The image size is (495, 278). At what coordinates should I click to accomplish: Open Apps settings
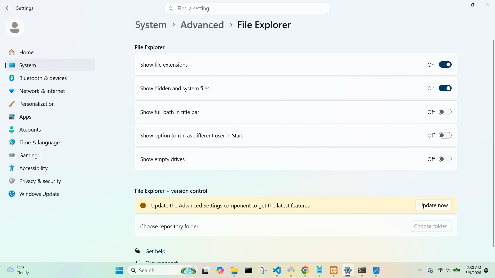50,117
